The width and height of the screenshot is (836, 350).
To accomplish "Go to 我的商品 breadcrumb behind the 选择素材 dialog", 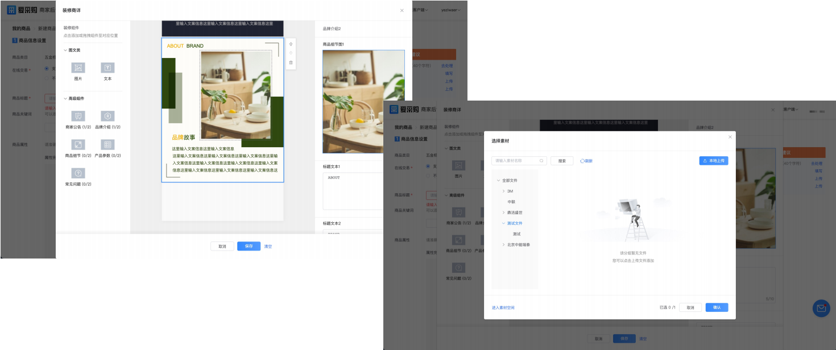I will [x=403, y=127].
